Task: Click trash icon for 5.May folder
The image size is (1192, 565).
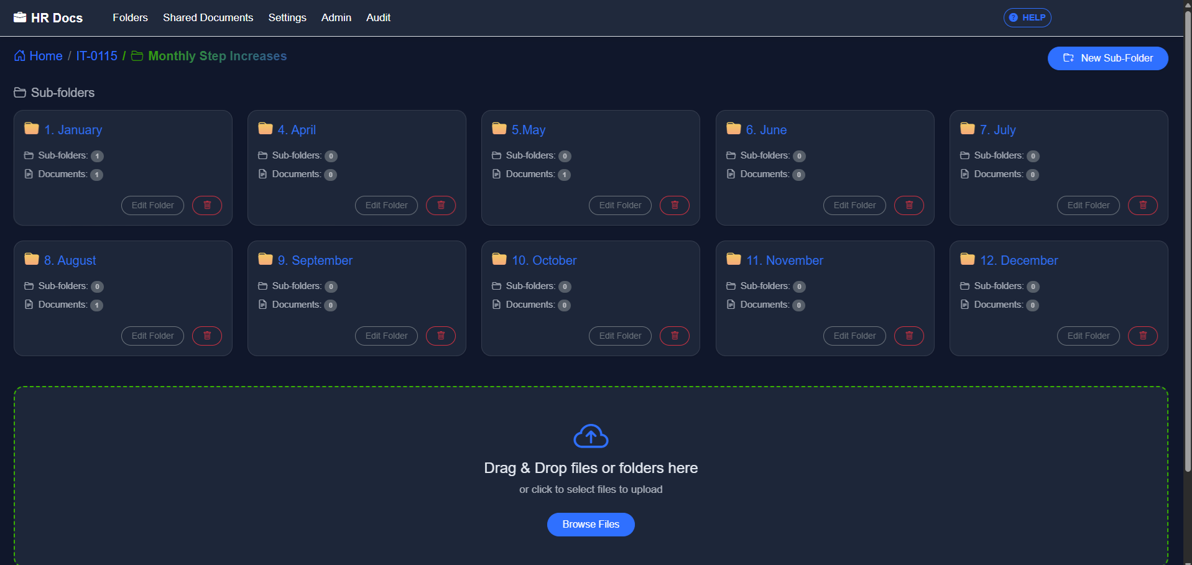Action: tap(675, 205)
